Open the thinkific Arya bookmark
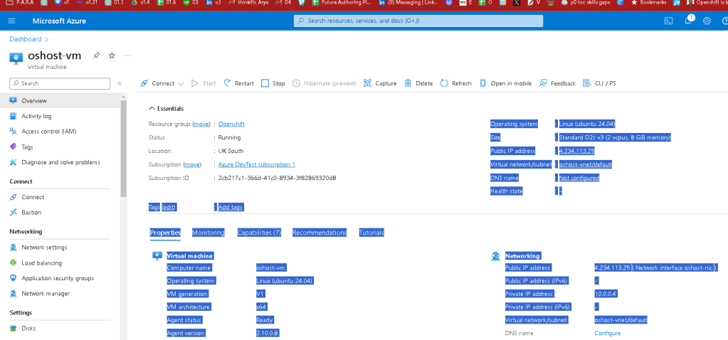Viewport: 728px width, 340px height. point(249,3)
